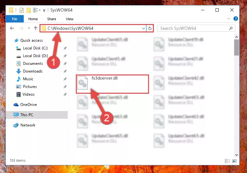Click the New folder icon in the title bar
Image resolution: width=247 pixels, height=173 pixels.
click(29, 10)
